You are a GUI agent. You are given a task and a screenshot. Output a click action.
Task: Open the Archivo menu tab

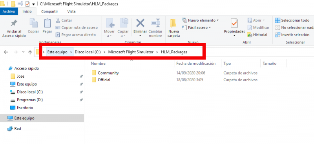pos(9,11)
